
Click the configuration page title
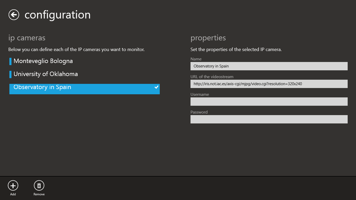tap(58, 15)
